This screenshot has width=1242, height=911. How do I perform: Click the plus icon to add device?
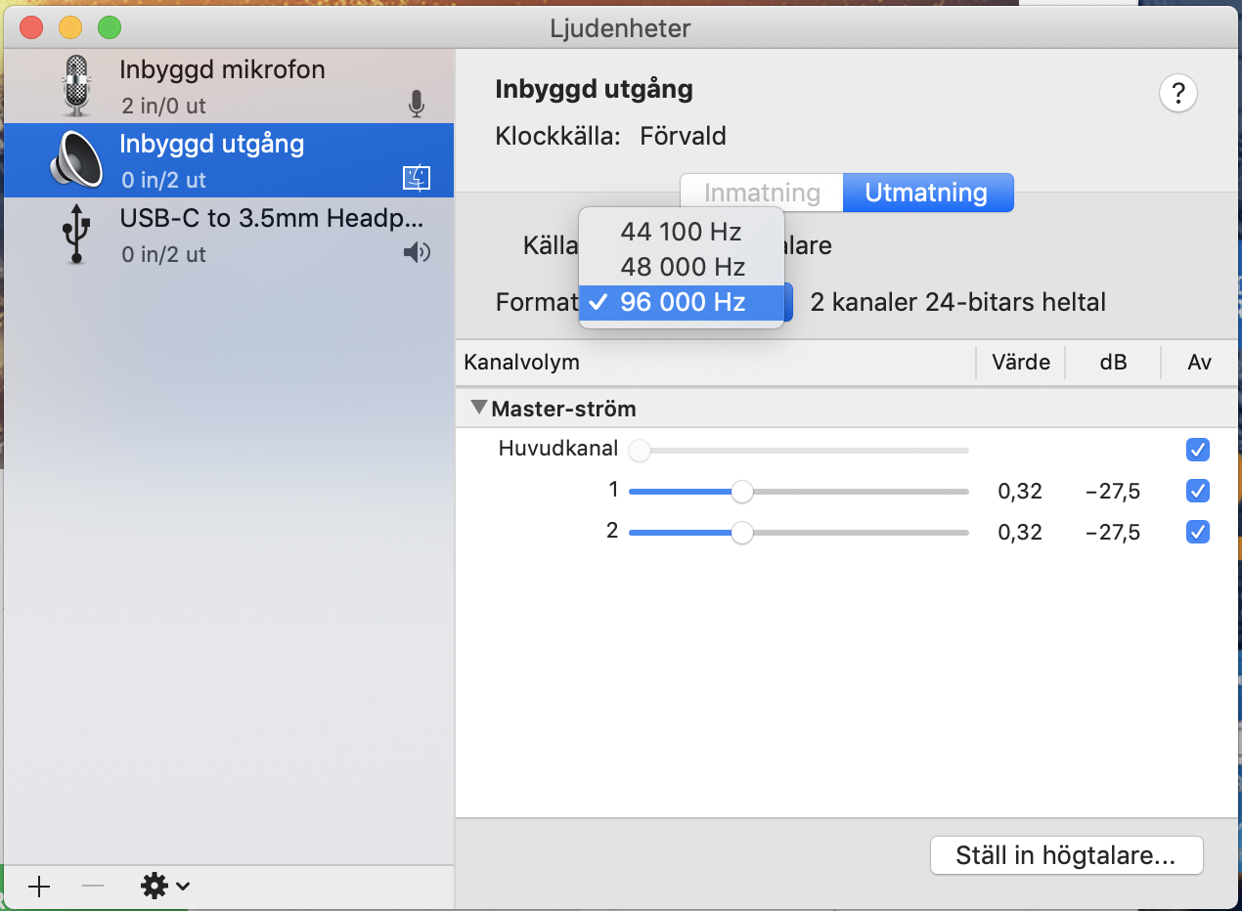(x=39, y=887)
